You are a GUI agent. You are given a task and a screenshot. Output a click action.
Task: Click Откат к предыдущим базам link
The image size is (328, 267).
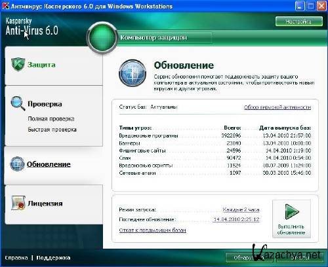pyautogui.click(x=153, y=230)
